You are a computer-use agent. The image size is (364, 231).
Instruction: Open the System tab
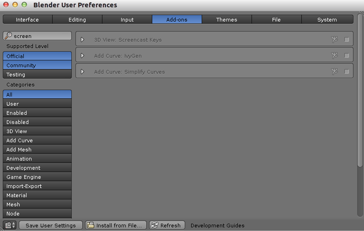pyautogui.click(x=327, y=20)
